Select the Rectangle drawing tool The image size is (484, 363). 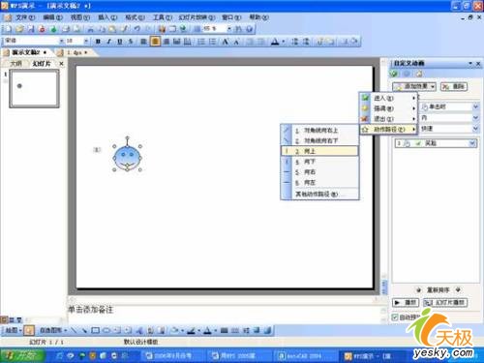coord(95,330)
